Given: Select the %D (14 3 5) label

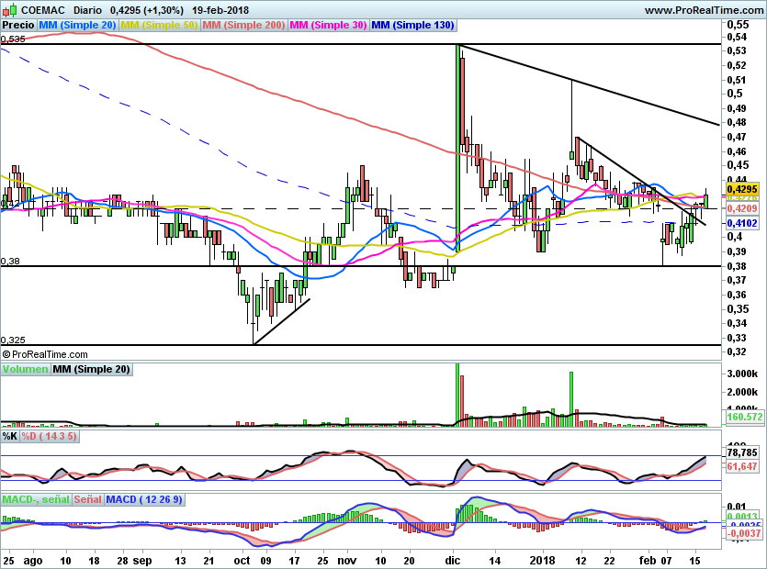Looking at the screenshot, I should coord(50,437).
